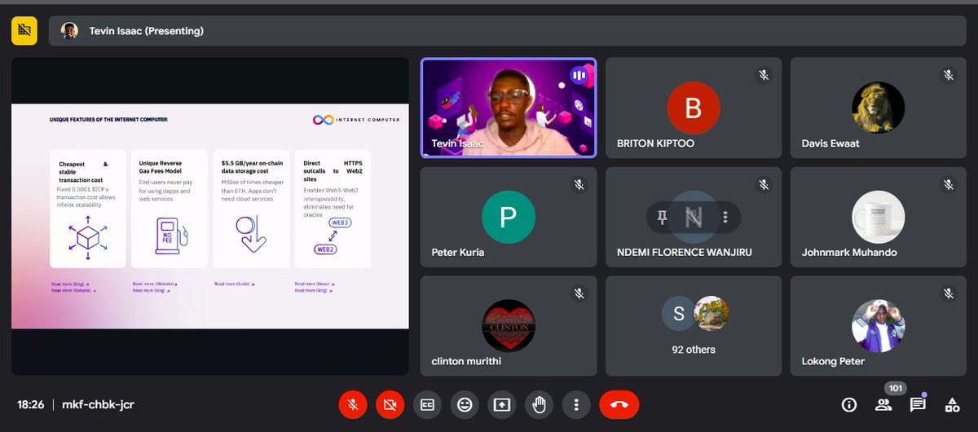Click the muted mic icon on Peter Kuria's tile

point(579,184)
